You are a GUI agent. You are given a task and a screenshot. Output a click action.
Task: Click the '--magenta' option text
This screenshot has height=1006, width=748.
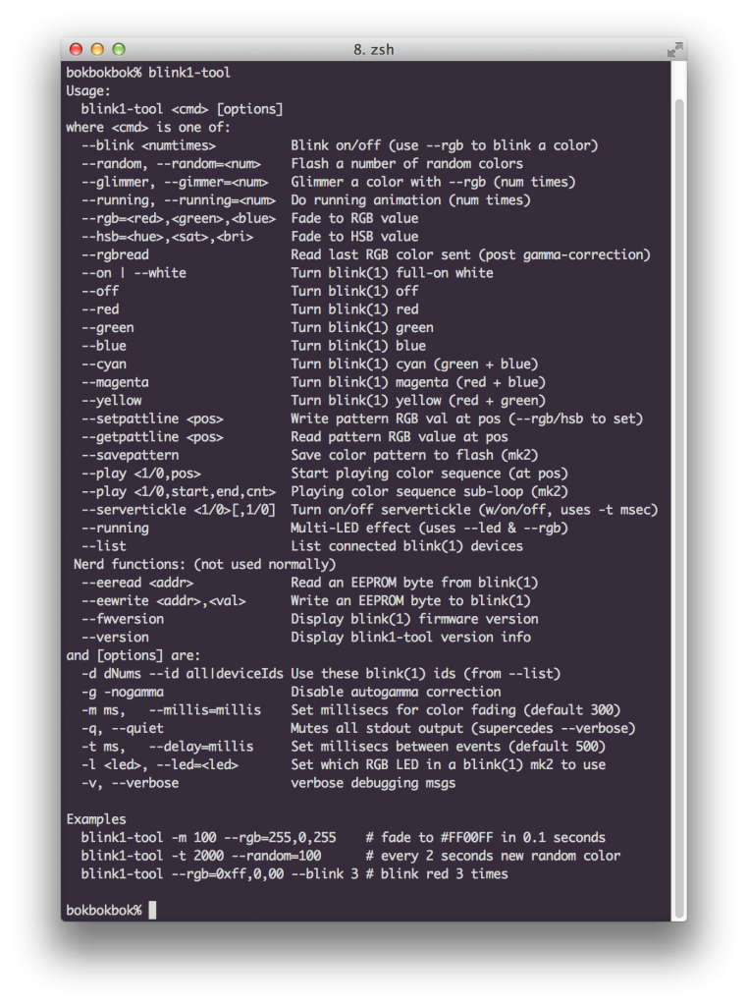(x=115, y=382)
